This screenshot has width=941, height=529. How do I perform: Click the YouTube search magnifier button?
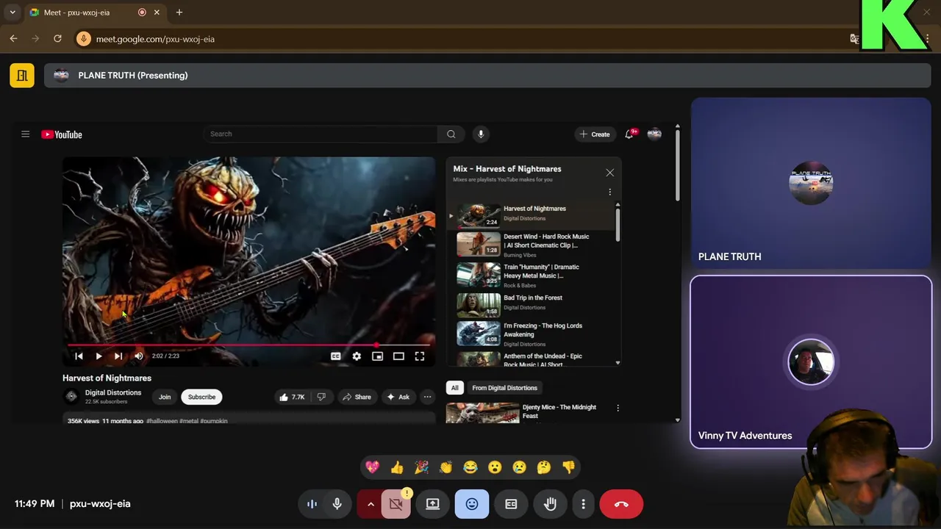(451, 134)
